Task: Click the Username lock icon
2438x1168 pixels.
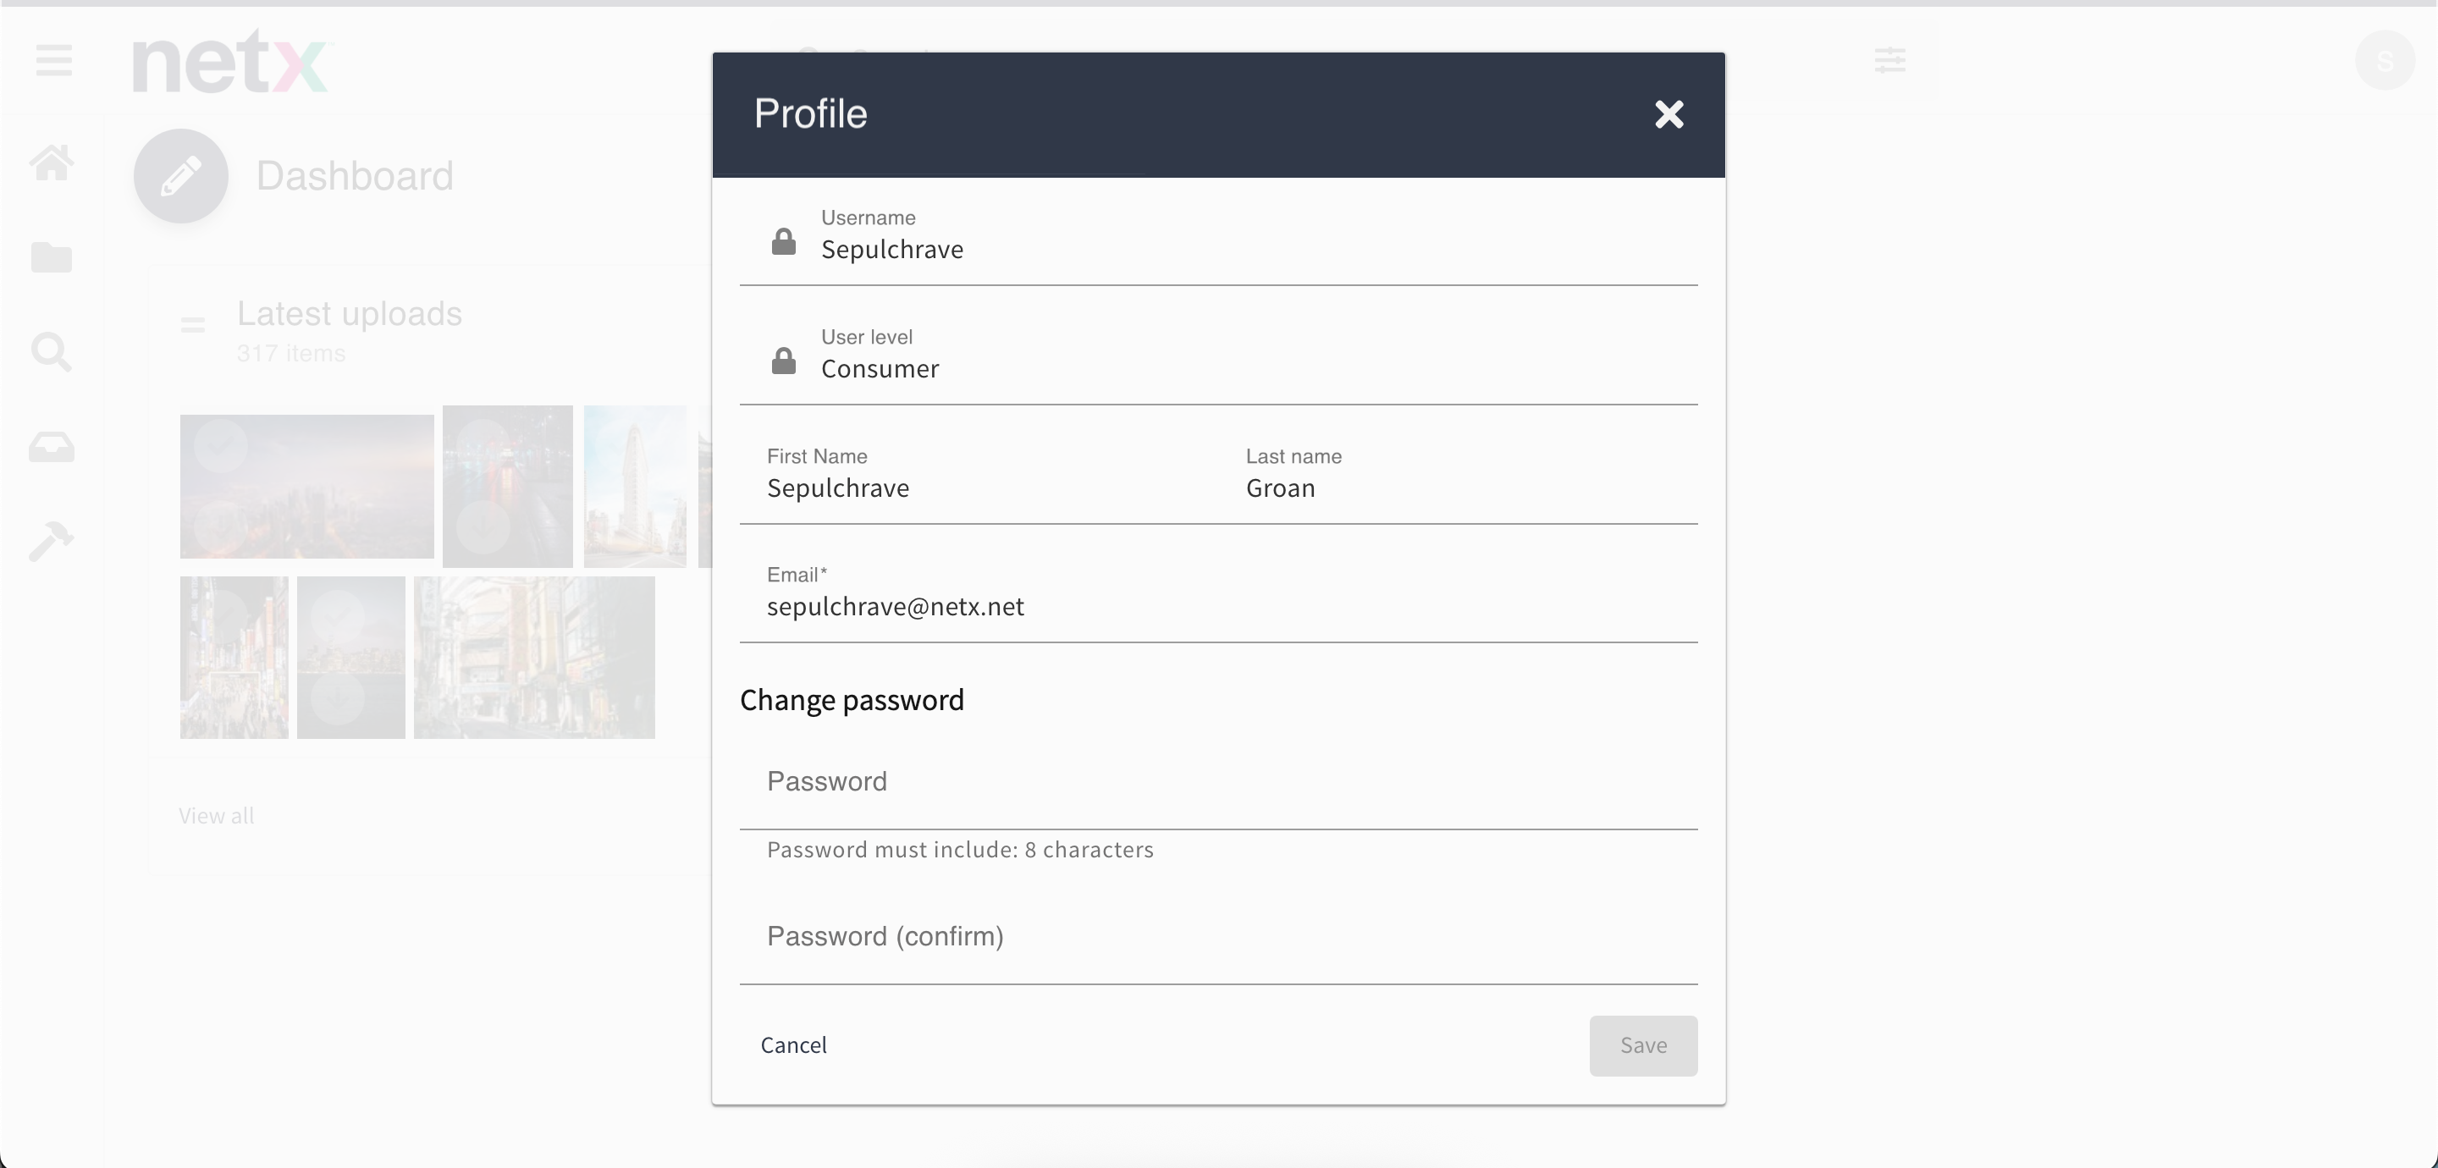Action: click(784, 242)
